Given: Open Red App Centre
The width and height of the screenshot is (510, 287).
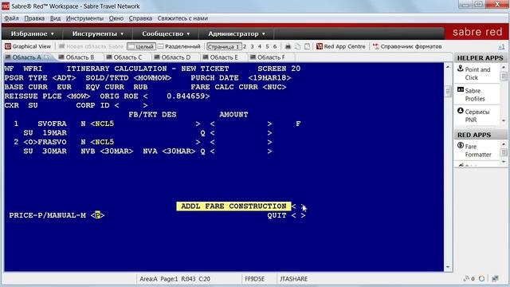Looking at the screenshot, I should click(341, 46).
